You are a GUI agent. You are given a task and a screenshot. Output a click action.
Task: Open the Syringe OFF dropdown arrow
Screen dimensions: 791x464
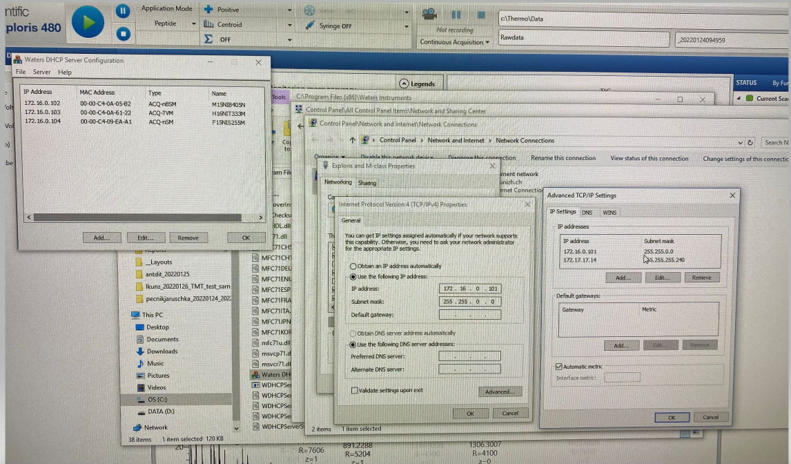[407, 26]
